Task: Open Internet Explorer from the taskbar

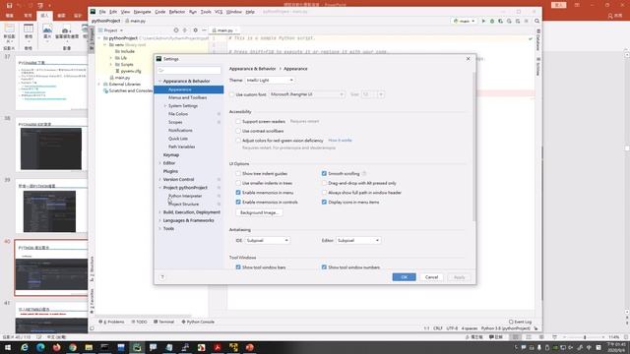Action: point(24,347)
